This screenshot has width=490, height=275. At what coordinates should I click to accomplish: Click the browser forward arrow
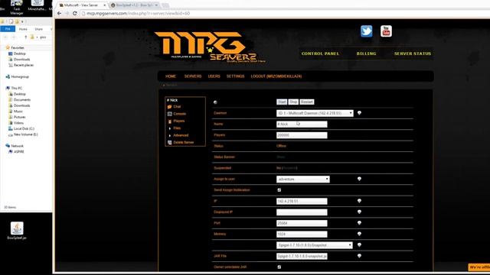point(67,14)
